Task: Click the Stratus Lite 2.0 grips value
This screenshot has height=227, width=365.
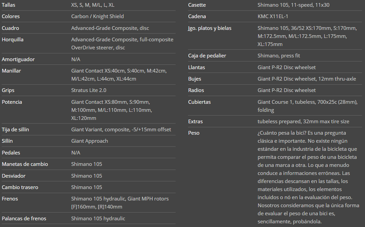Action: [x=89, y=90]
